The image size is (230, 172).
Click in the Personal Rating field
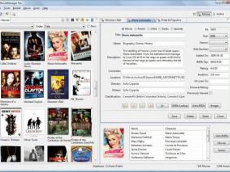(x=219, y=88)
